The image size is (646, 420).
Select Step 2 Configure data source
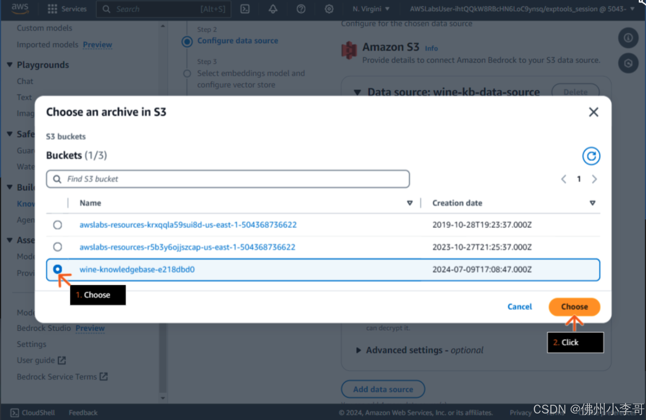tap(238, 41)
